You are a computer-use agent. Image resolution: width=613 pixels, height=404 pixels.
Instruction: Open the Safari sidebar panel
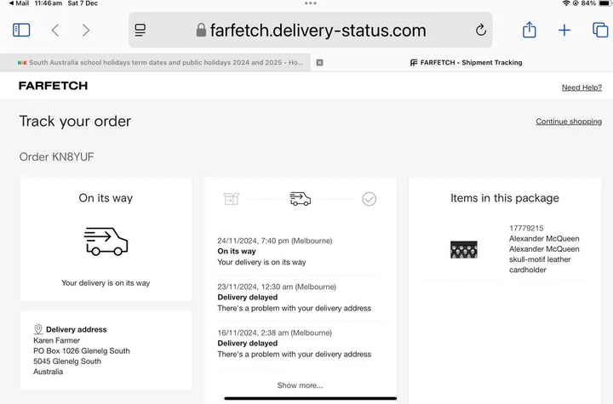(x=21, y=30)
